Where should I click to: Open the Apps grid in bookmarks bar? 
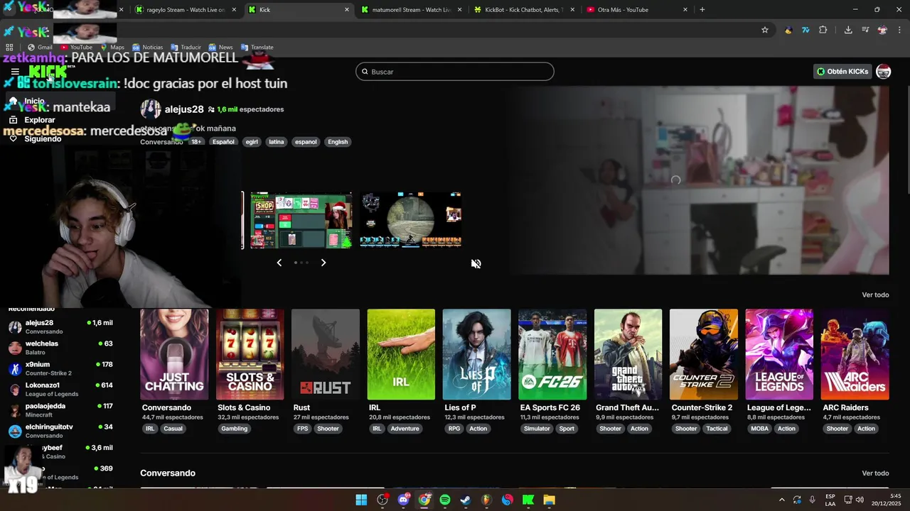(10, 48)
